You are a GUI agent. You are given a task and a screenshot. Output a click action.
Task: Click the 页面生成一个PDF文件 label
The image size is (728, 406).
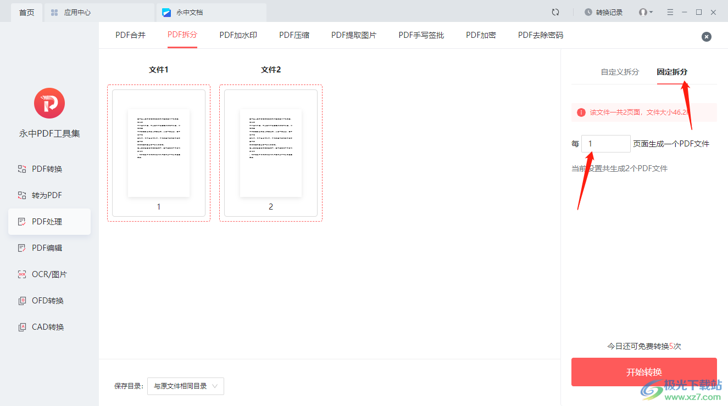(x=671, y=144)
